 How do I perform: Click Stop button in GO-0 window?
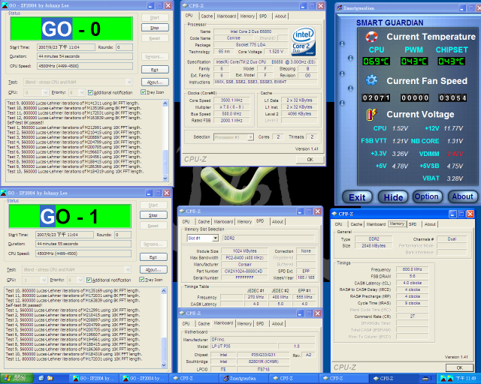[x=155, y=28]
